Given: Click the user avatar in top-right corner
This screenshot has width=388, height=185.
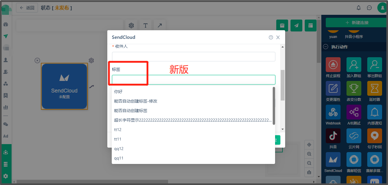Looking at the screenshot, I should (x=382, y=8).
